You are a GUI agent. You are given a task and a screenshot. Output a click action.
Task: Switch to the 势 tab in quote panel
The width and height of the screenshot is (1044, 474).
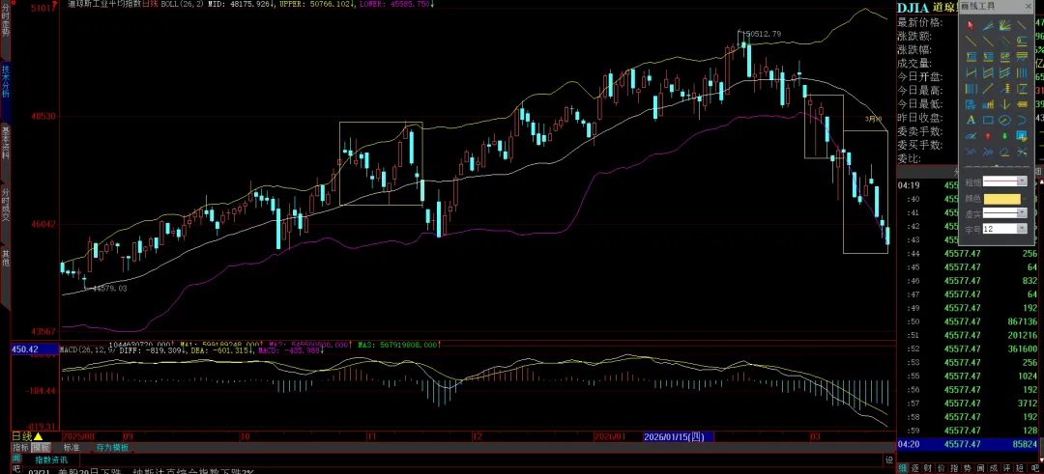pos(968,468)
